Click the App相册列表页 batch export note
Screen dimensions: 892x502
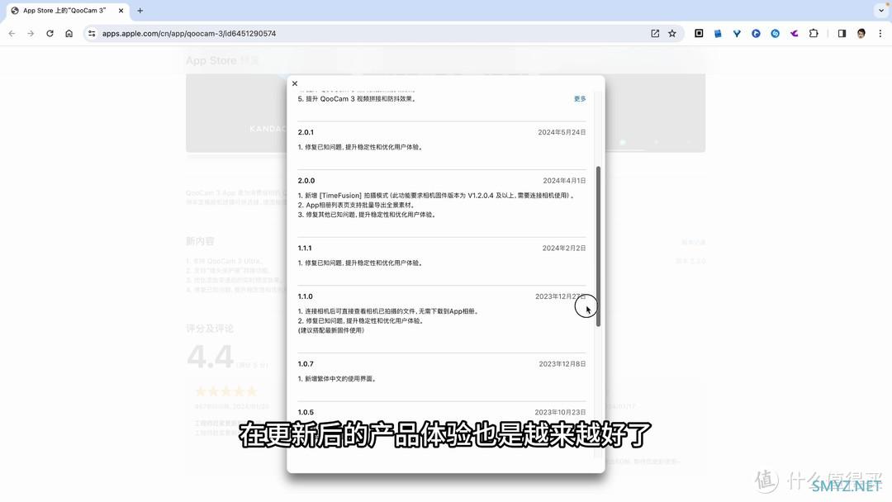[356, 206]
